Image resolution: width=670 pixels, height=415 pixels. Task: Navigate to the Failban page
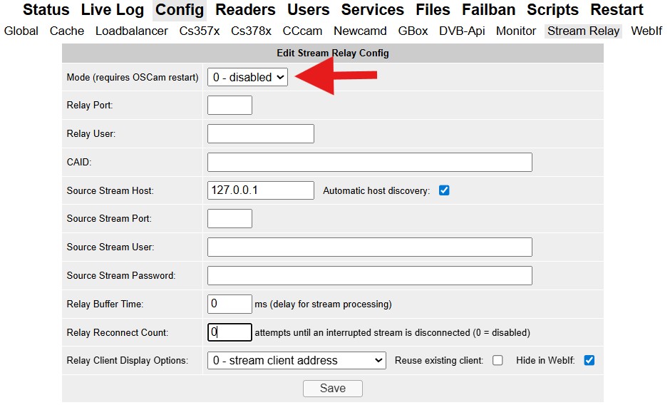click(488, 10)
